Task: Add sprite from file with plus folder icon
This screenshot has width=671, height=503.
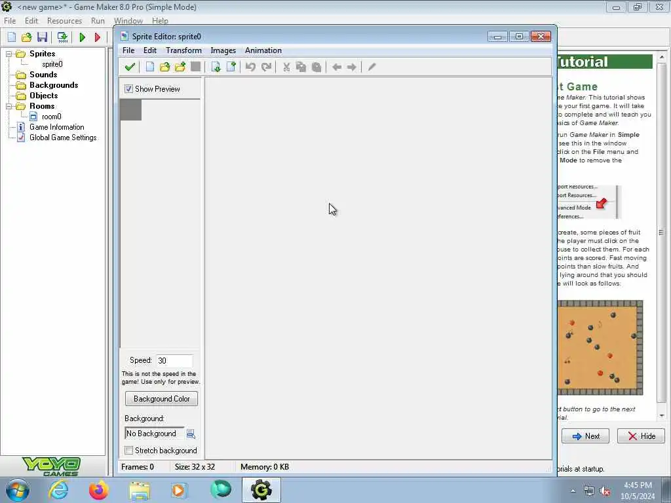Action: [180, 67]
